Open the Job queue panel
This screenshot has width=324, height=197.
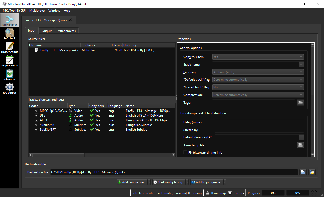[9, 75]
